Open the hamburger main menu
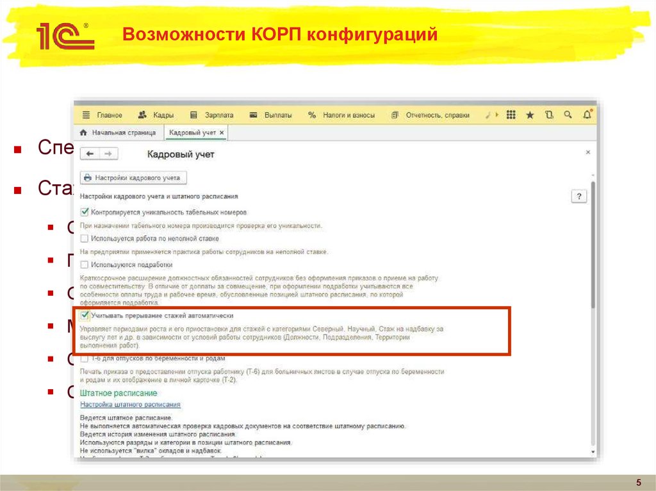This screenshot has height=491, width=656. [85, 115]
